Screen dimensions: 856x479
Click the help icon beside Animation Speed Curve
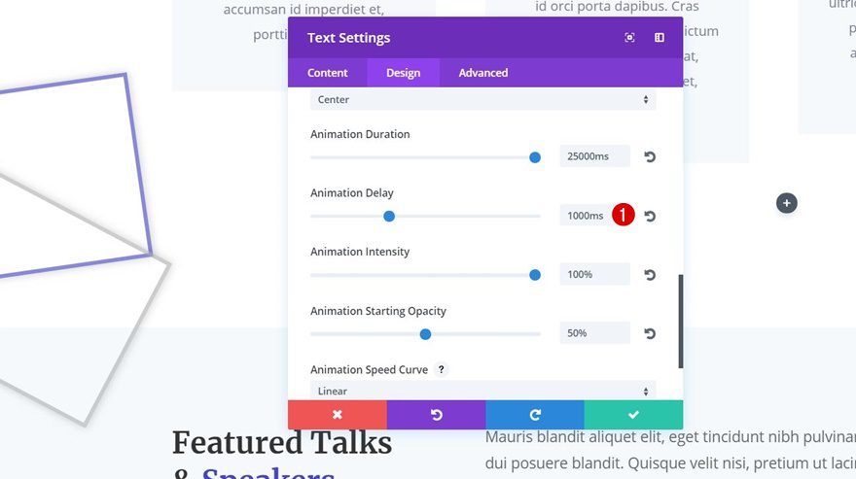[441, 370]
